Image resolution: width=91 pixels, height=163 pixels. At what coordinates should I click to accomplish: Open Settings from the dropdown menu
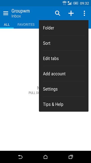point(64,89)
